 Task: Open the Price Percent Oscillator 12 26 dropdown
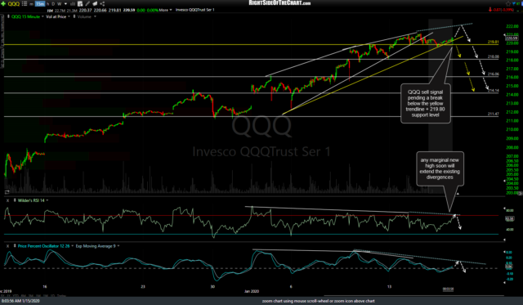tap(73, 246)
